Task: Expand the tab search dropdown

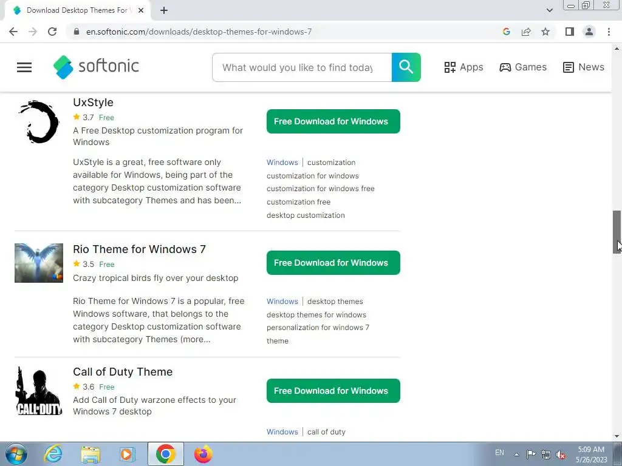Action: (x=549, y=10)
